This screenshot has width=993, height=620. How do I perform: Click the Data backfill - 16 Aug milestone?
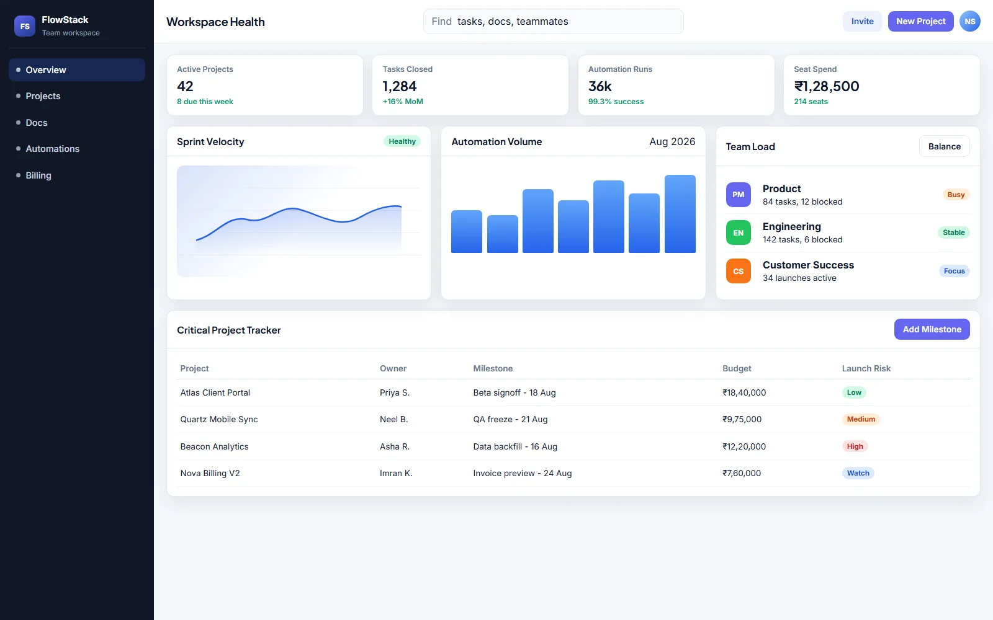(x=515, y=446)
